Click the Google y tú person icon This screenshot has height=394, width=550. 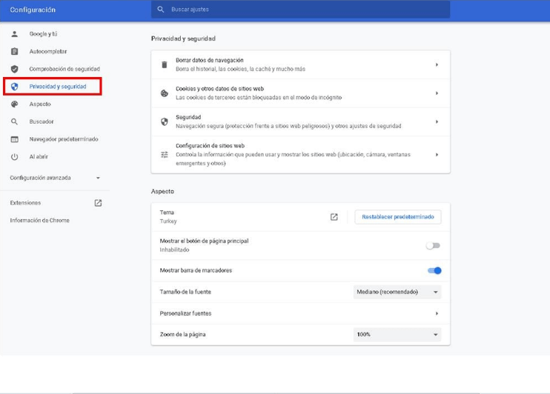(x=14, y=34)
